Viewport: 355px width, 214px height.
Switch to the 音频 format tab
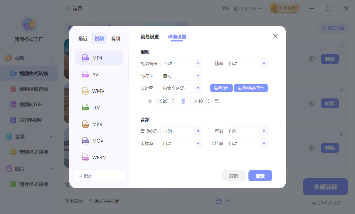coord(115,38)
